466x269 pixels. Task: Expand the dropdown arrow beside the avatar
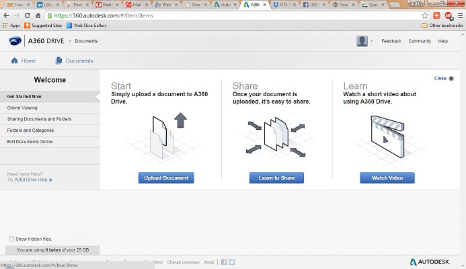(x=371, y=41)
